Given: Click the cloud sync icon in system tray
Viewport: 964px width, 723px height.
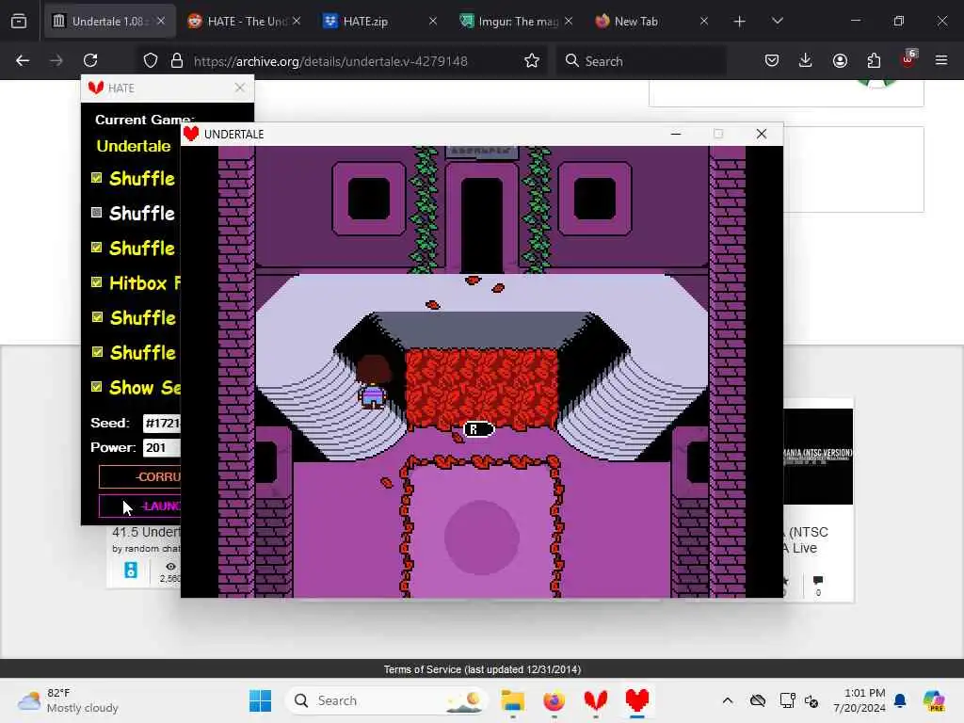Looking at the screenshot, I should (x=758, y=700).
